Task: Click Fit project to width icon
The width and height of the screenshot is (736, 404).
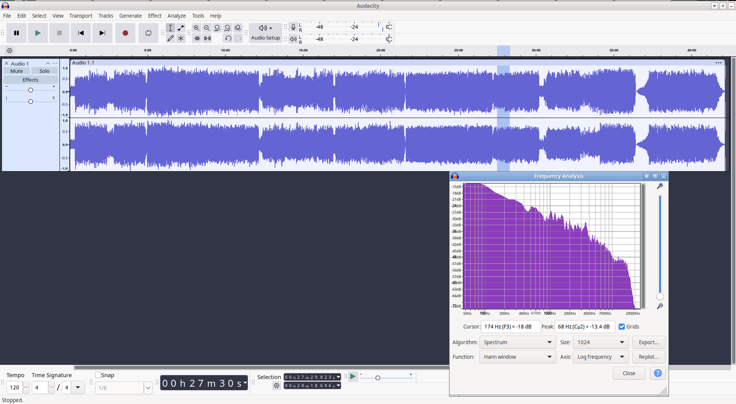Action: pyautogui.click(x=228, y=28)
